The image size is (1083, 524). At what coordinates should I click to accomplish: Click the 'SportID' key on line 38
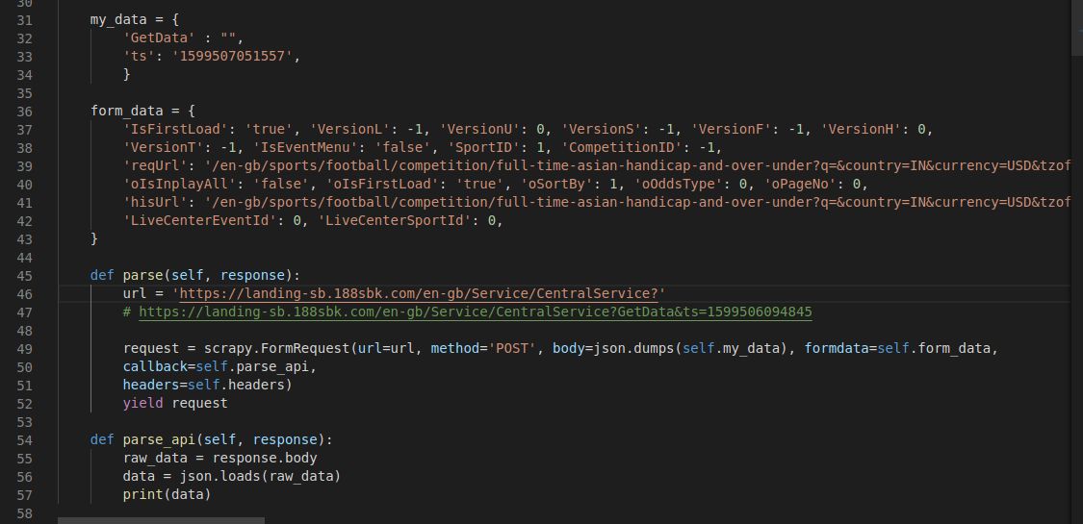(486, 147)
